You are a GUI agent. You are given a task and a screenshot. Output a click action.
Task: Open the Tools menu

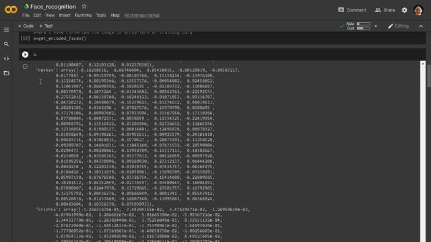101,15
